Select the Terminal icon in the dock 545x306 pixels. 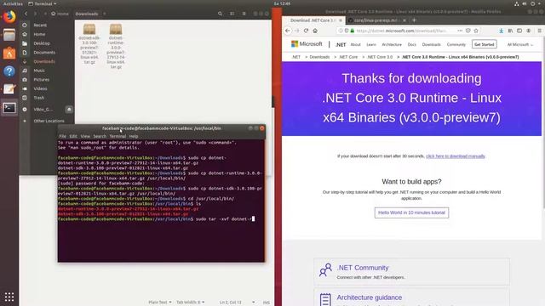9,108
